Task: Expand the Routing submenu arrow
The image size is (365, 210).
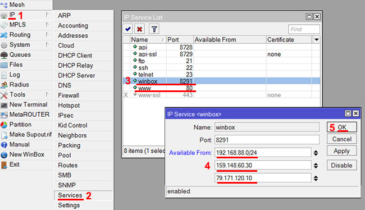Action: 47,35
